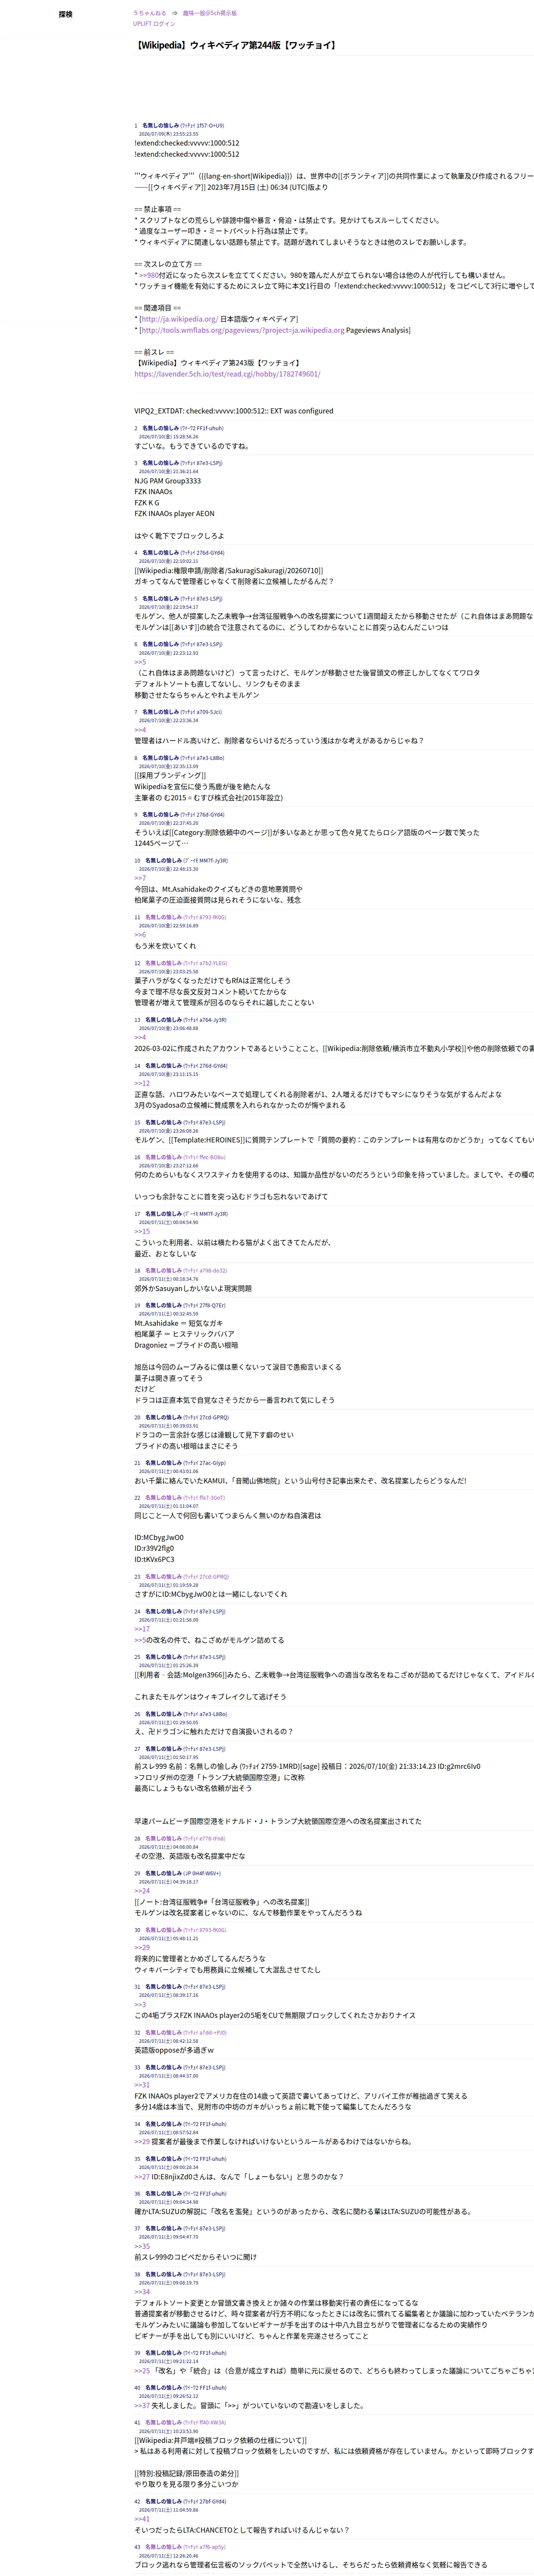This screenshot has width=534, height=2576.
Task: Click "== 禁止事項 ==" heading text
Action: coord(158,209)
